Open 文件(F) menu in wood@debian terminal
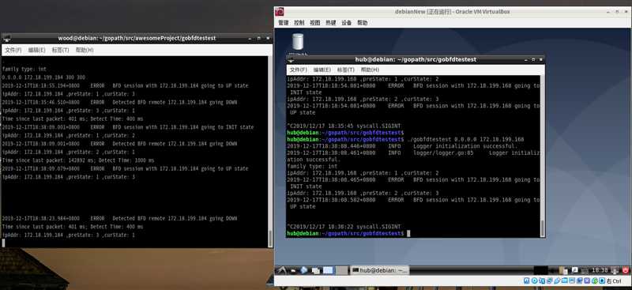The image size is (632, 290). pos(13,50)
